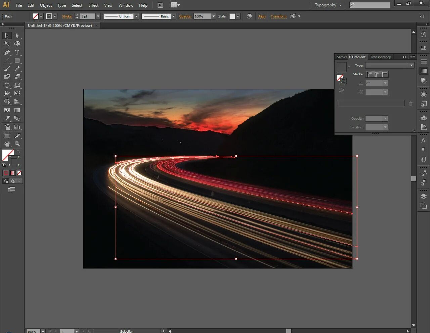430x333 pixels.
Task: Switch to the Transparency tab
Action: 380,57
